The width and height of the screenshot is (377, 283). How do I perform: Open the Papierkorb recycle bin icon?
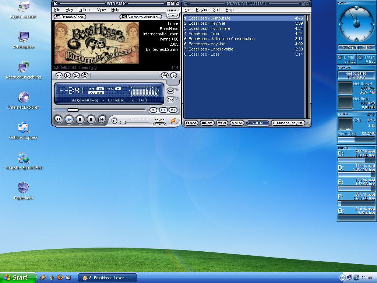coord(23,191)
